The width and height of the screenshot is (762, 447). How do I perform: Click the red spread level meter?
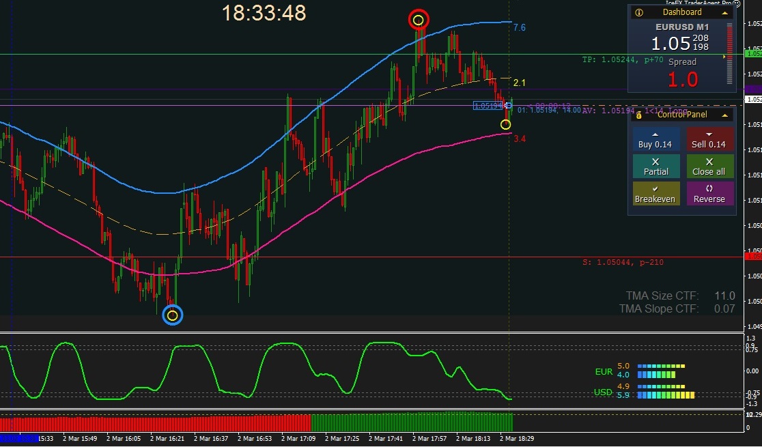729,53
